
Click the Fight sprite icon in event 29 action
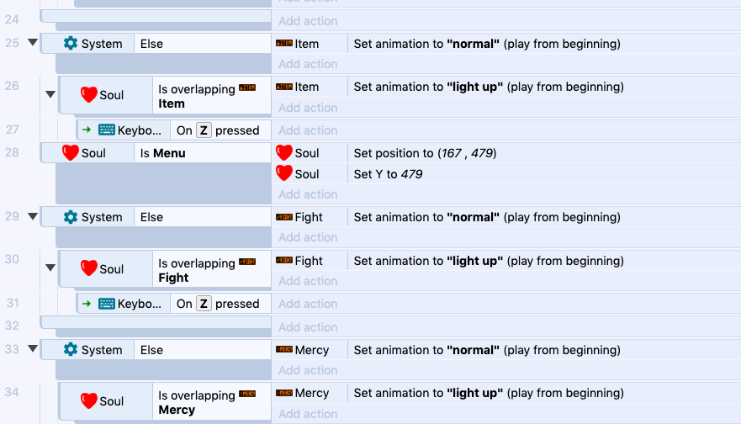point(284,217)
